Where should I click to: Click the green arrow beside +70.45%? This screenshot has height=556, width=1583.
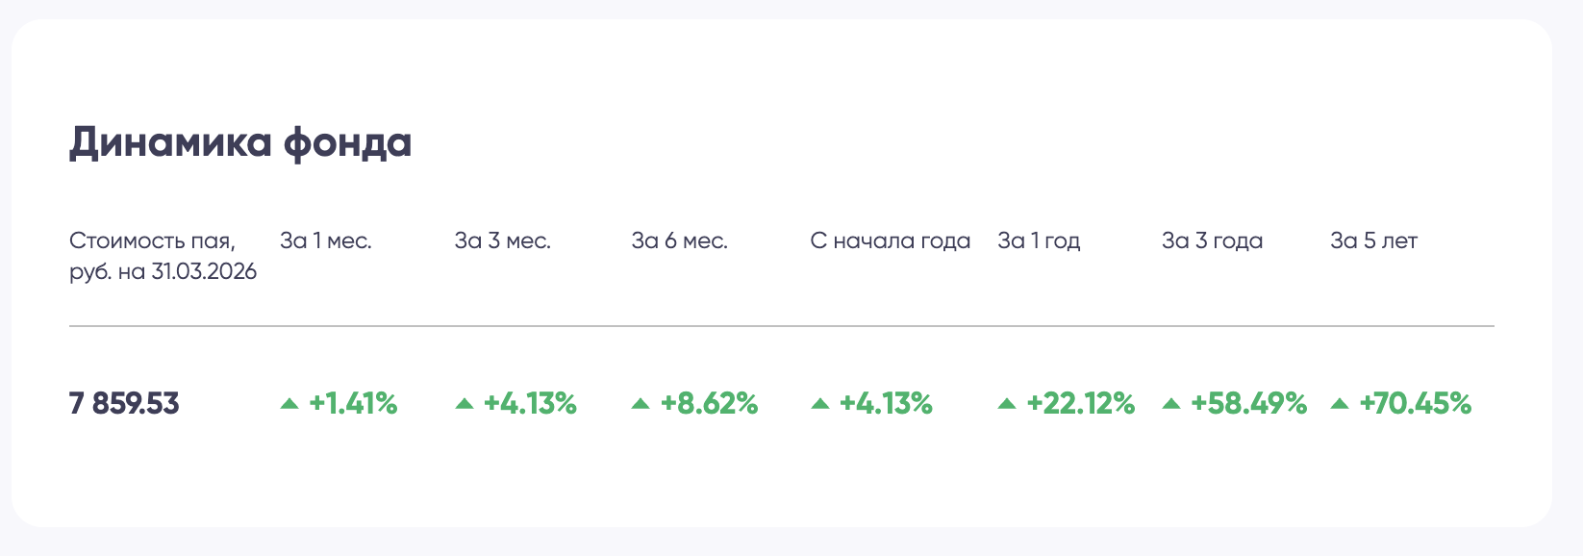pyautogui.click(x=1339, y=404)
